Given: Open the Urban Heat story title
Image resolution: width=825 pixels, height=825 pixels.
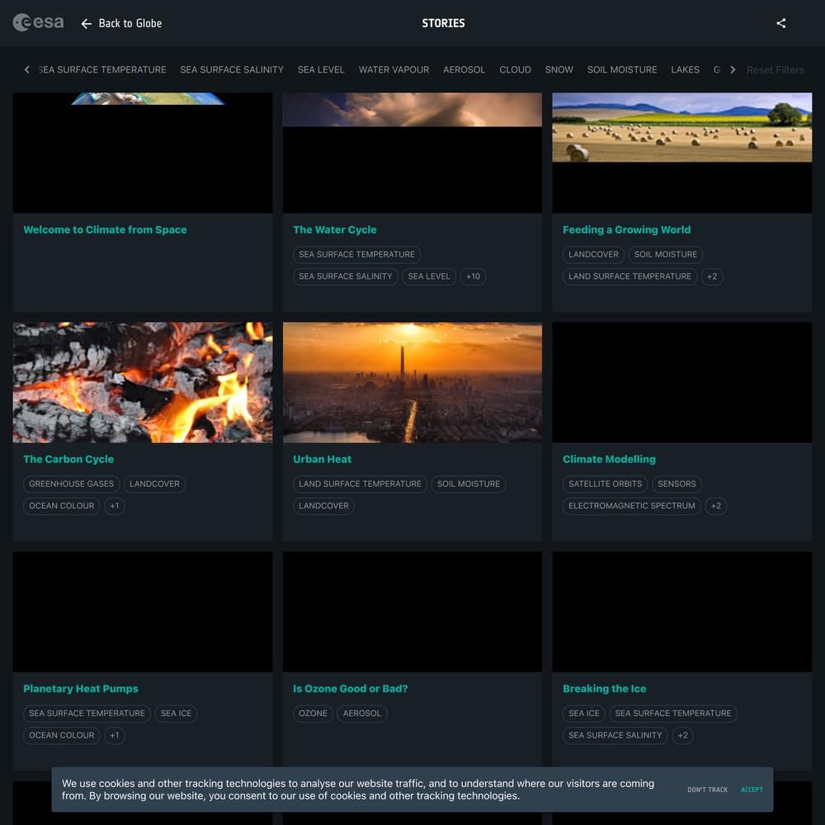Looking at the screenshot, I should click(x=322, y=460).
